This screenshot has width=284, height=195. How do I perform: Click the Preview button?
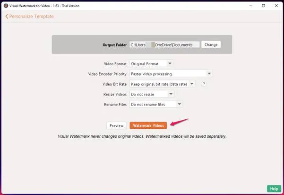click(116, 125)
